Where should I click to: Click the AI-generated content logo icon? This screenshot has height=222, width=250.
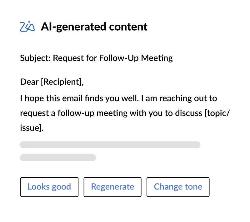(x=28, y=27)
